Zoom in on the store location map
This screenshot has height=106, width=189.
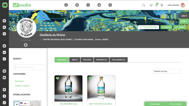[x=17, y=104]
